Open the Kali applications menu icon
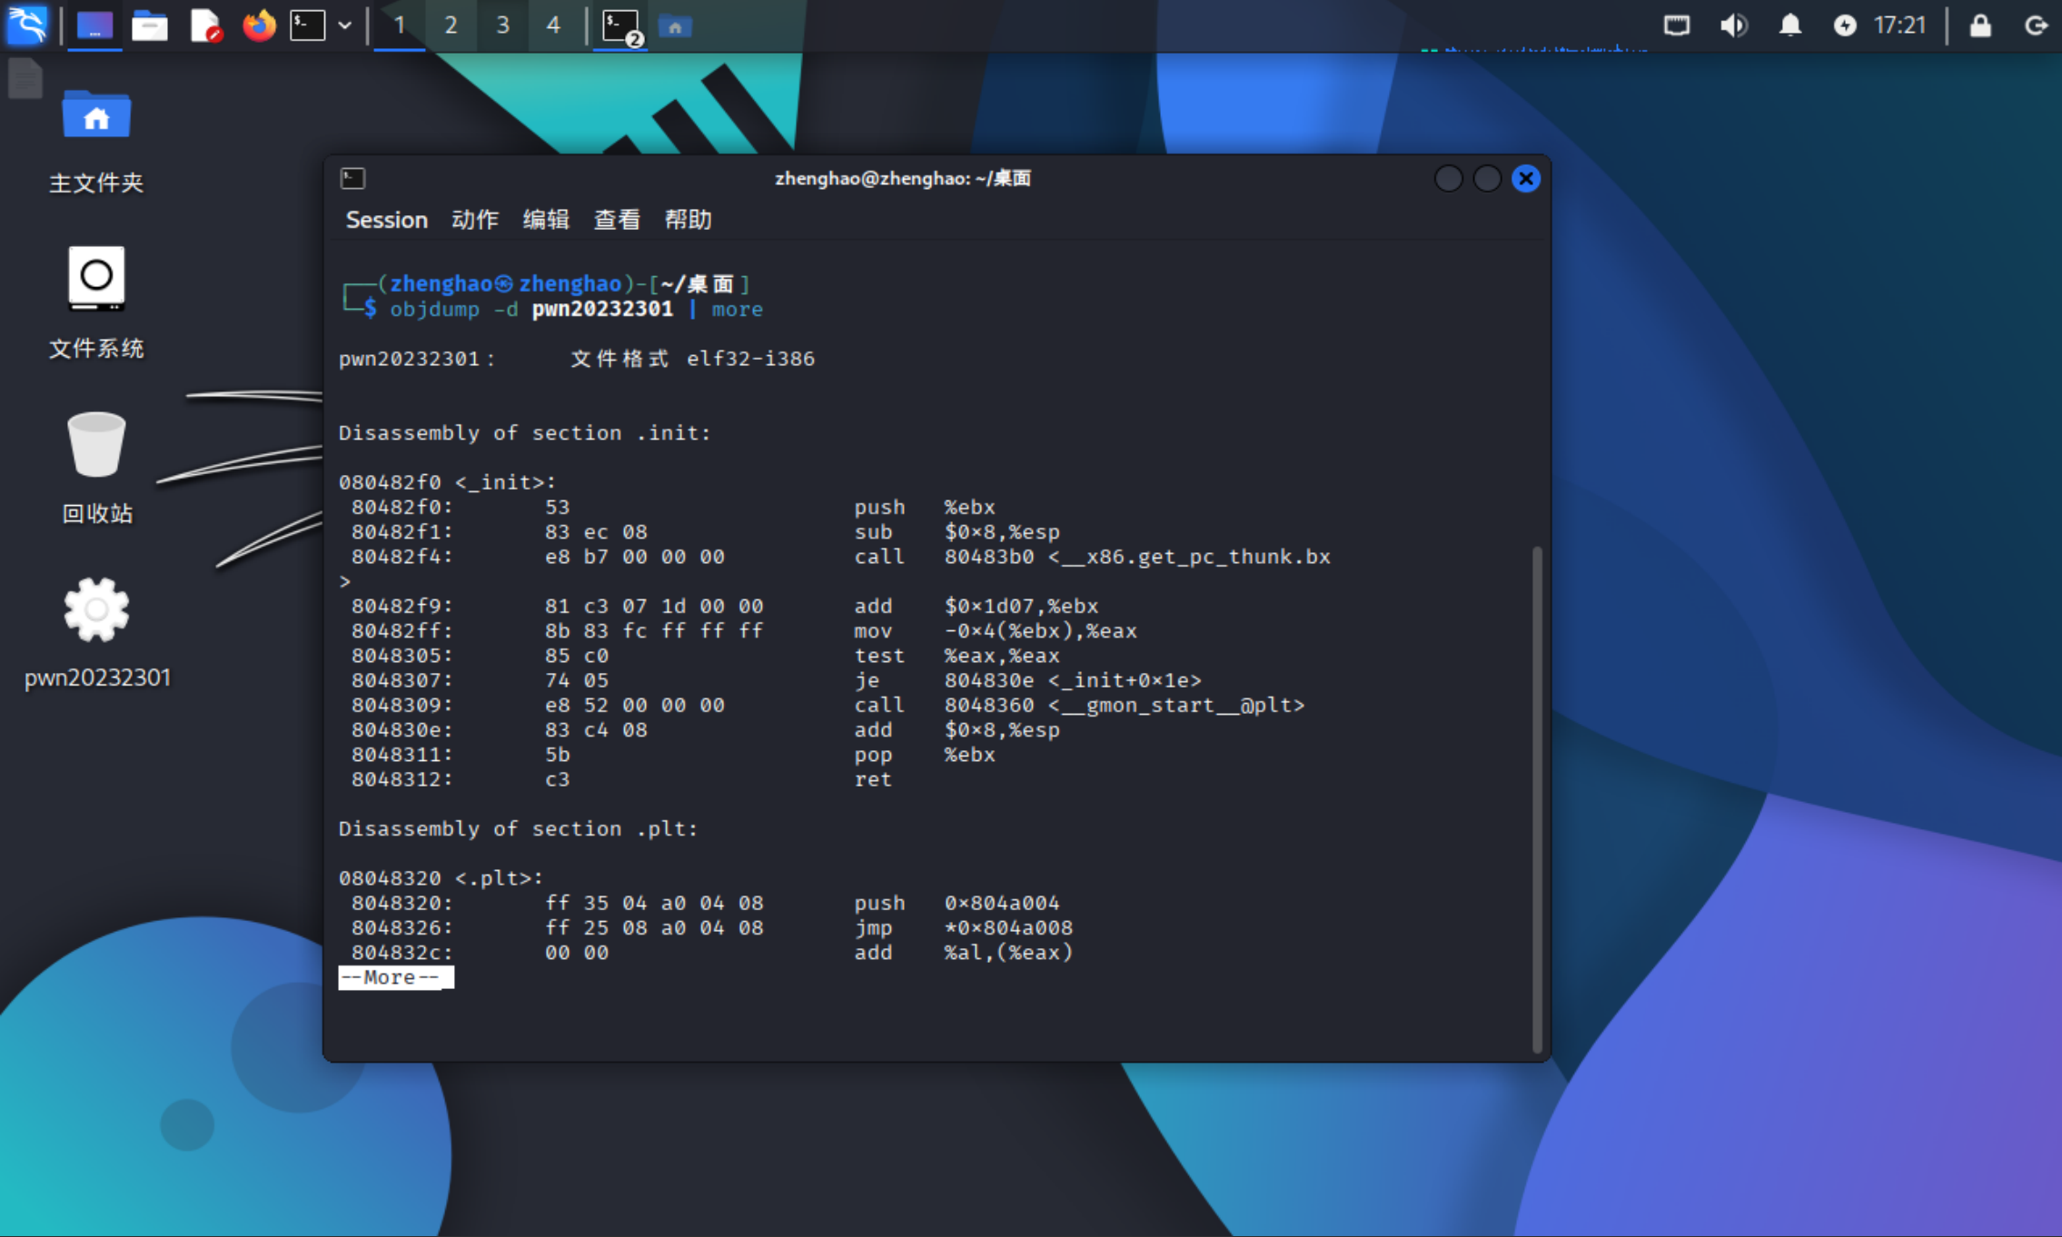This screenshot has width=2062, height=1237. tap(27, 25)
